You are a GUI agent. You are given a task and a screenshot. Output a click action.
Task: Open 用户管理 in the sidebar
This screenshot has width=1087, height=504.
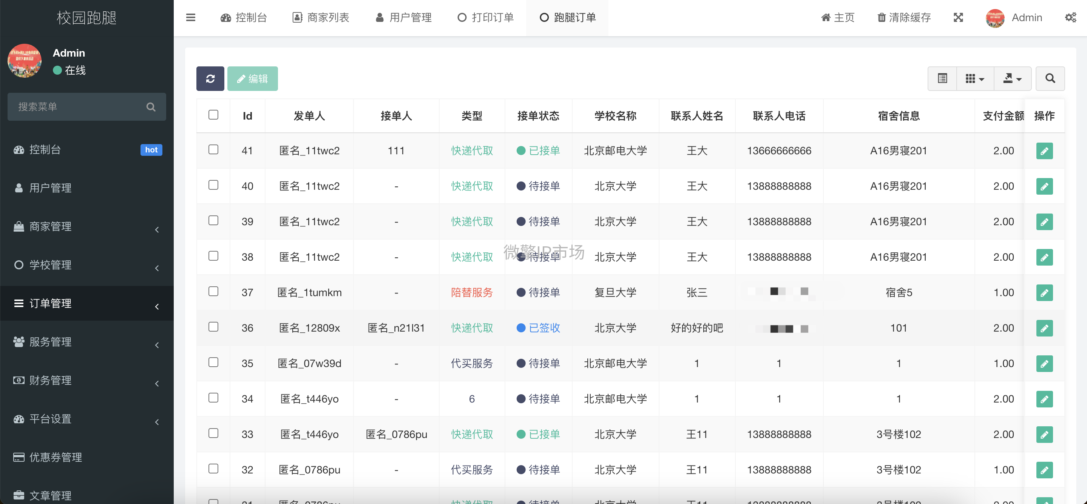click(87, 188)
